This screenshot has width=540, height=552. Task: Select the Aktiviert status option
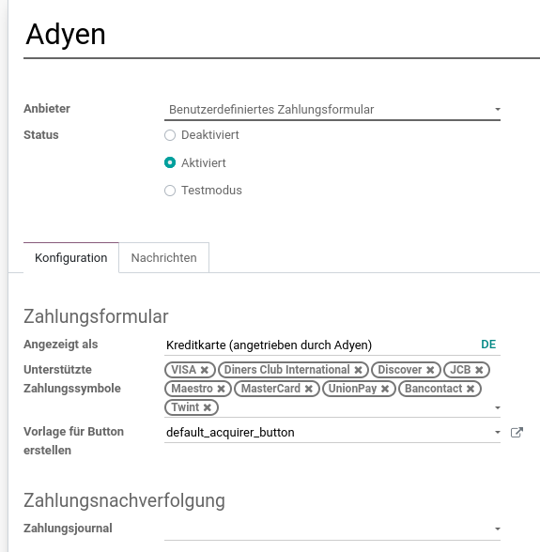(170, 162)
